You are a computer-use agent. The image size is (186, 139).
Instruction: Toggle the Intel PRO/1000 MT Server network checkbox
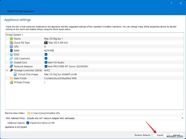46,66
